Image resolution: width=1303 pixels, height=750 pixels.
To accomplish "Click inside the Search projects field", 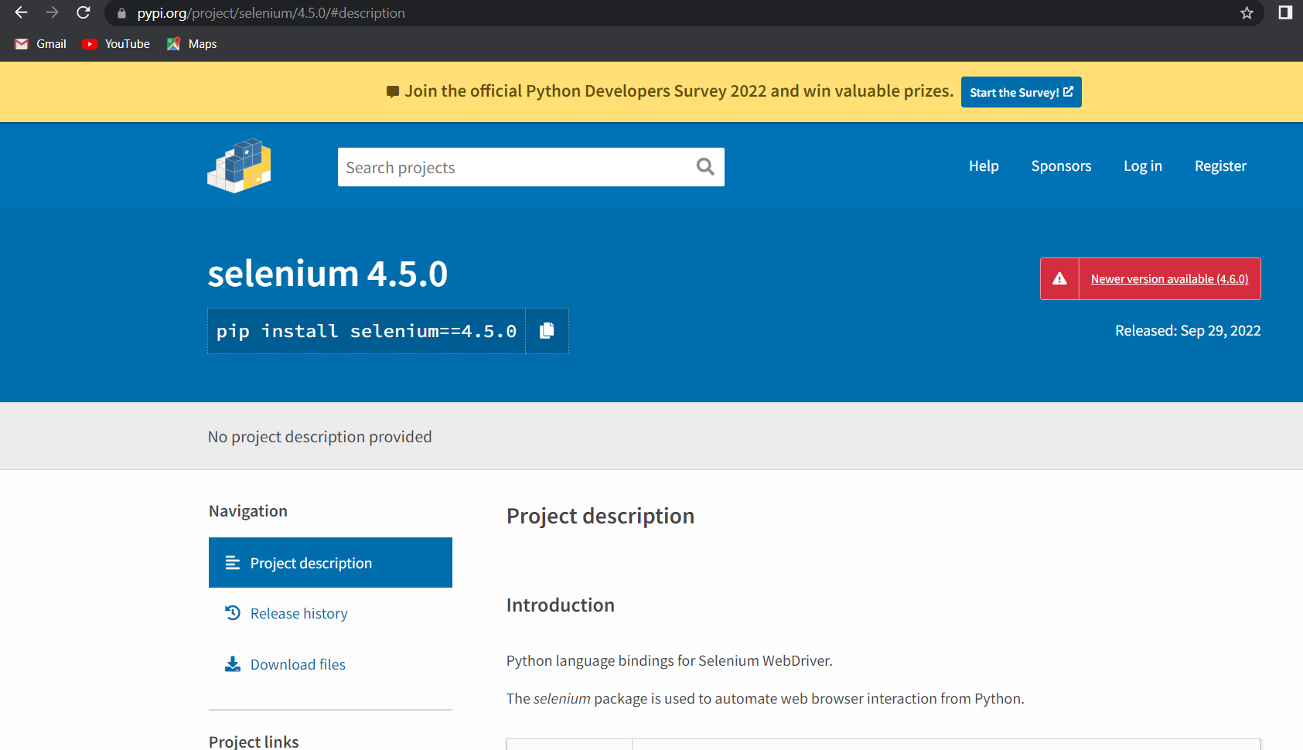I will [x=503, y=166].
